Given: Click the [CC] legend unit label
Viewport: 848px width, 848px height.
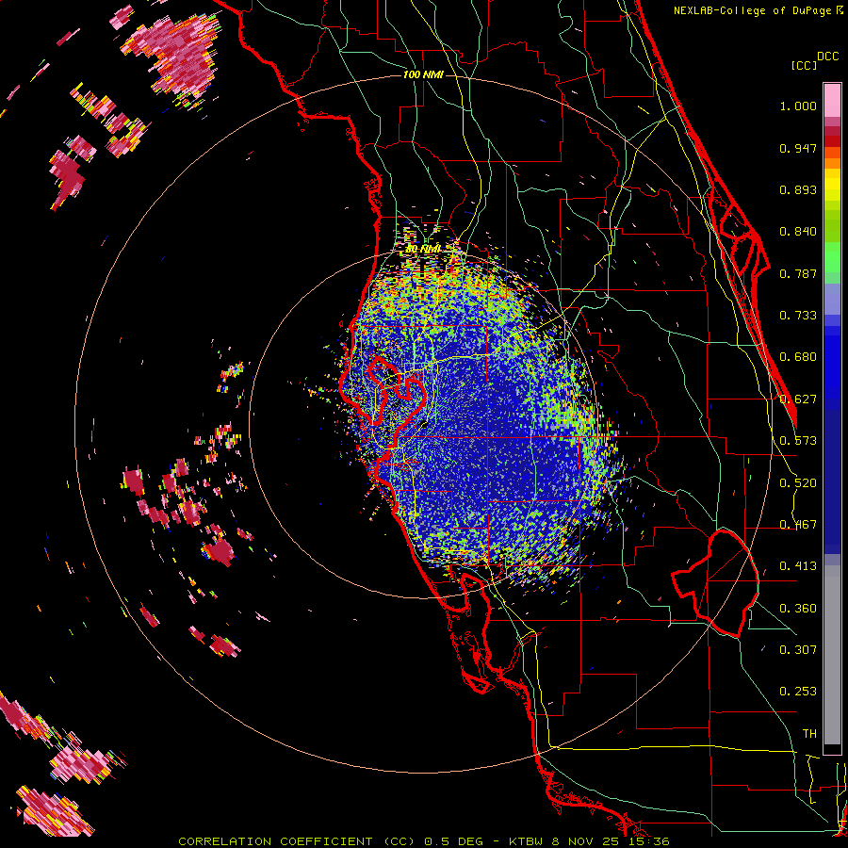Looking at the screenshot, I should (x=804, y=65).
